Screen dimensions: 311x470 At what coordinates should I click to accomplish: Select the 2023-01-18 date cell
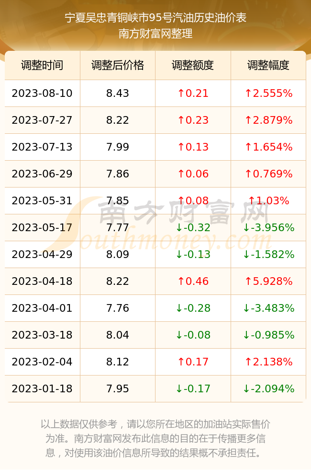pos(42,389)
